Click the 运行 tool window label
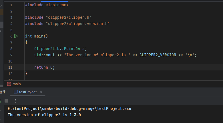The image size is (223, 123). pos(3,92)
